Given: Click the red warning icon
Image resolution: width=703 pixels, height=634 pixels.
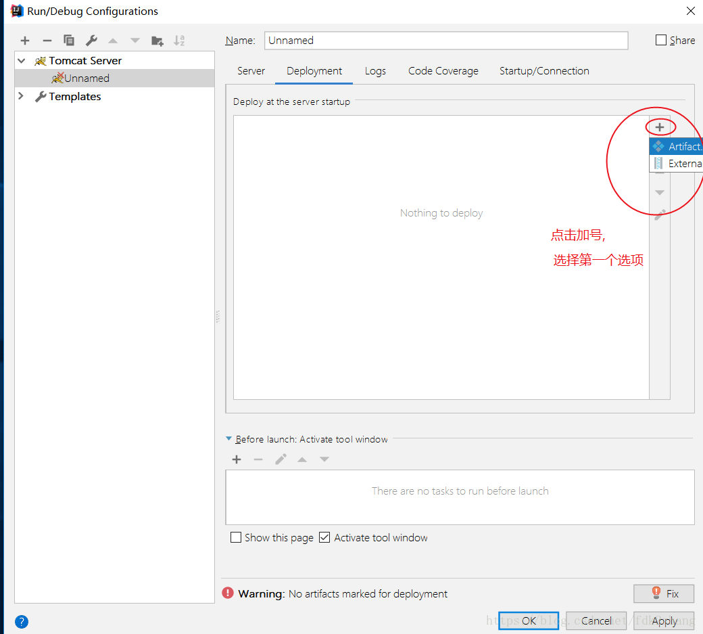Looking at the screenshot, I should coord(228,593).
